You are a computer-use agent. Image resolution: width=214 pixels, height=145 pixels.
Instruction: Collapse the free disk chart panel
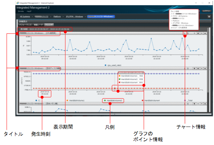click(202, 69)
